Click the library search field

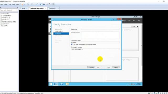(8, 10)
